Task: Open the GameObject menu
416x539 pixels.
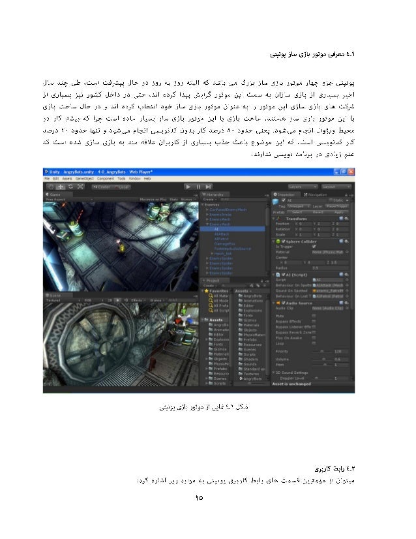Action: pyautogui.click(x=85, y=179)
